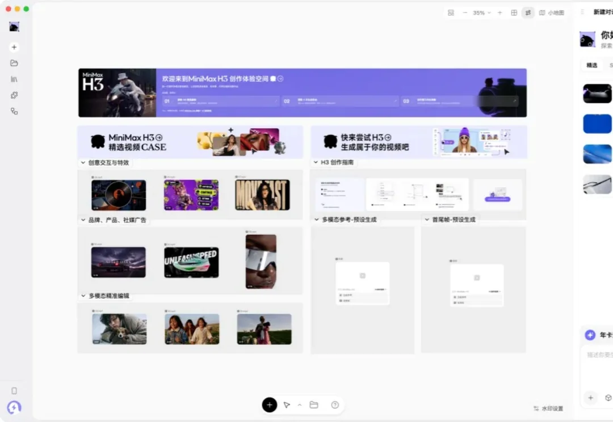Open the library books icon in the left sidebar

tap(14, 79)
